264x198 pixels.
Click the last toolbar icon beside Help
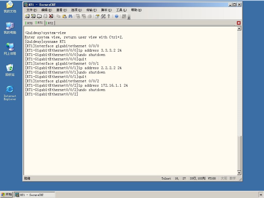(x=124, y=16)
